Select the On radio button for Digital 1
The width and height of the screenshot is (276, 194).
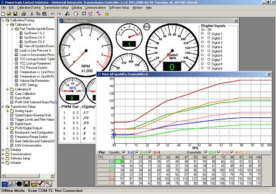pos(202,33)
